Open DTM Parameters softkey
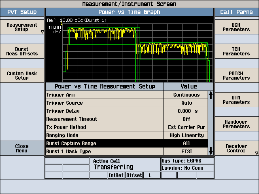 coord(237,100)
